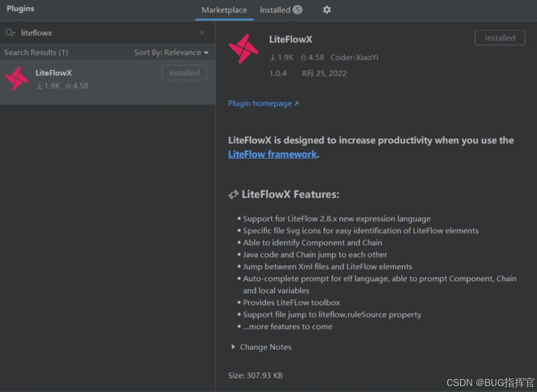Image resolution: width=537 pixels, height=392 pixels.
Task: Clear the search field with the X icon
Action: click(202, 33)
